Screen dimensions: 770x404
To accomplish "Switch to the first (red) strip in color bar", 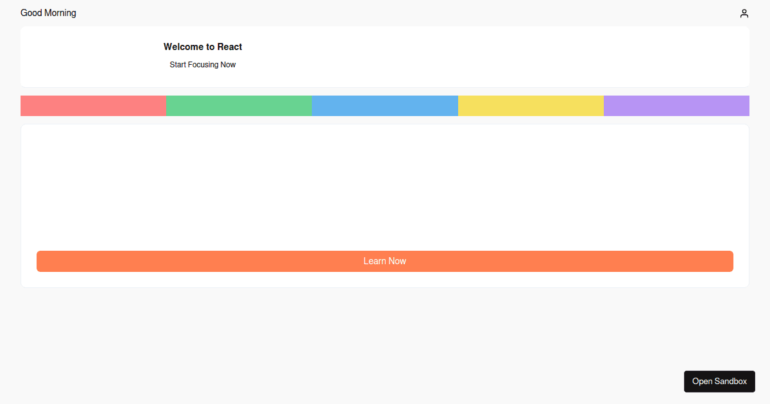I will click(93, 106).
